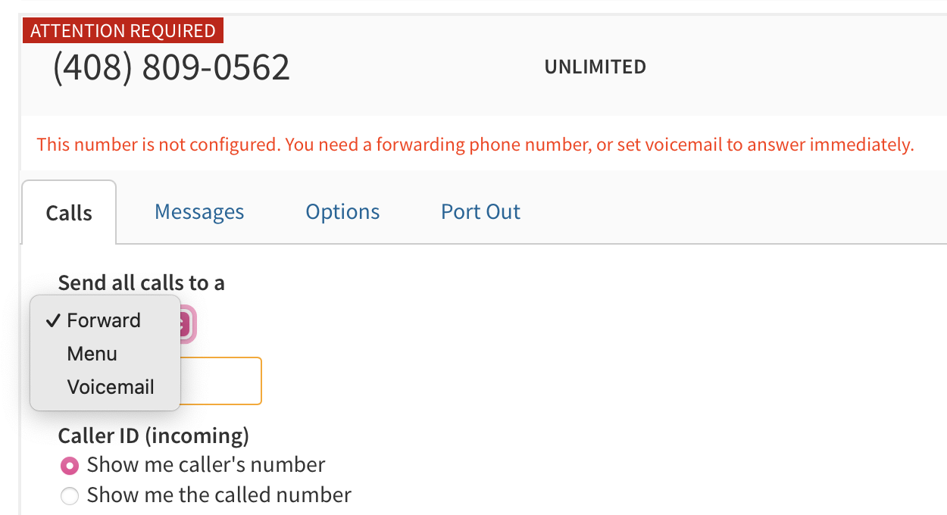This screenshot has width=947, height=515.
Task: Click the red ATTENTION REQUIRED badge
Action: tap(123, 31)
